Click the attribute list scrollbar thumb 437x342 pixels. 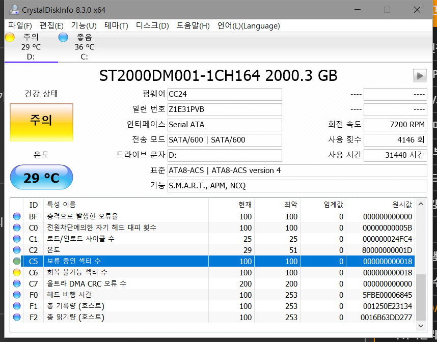(x=421, y=297)
